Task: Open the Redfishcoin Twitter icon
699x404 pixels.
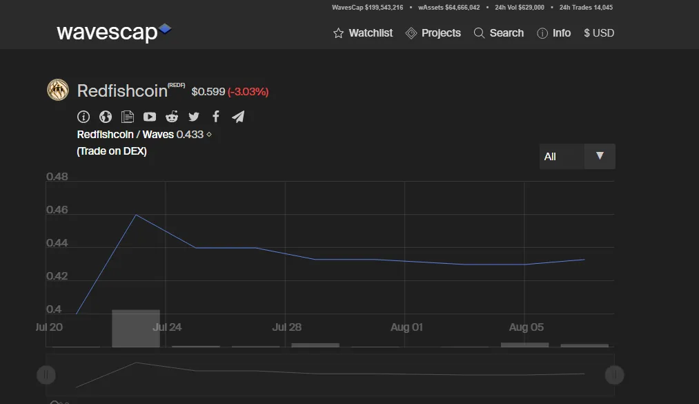Action: tap(194, 117)
